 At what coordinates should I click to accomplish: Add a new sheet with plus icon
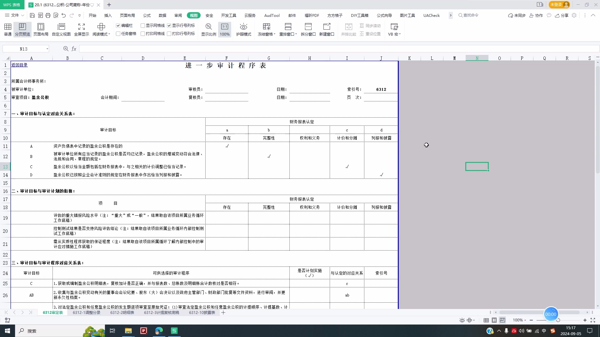(223, 312)
